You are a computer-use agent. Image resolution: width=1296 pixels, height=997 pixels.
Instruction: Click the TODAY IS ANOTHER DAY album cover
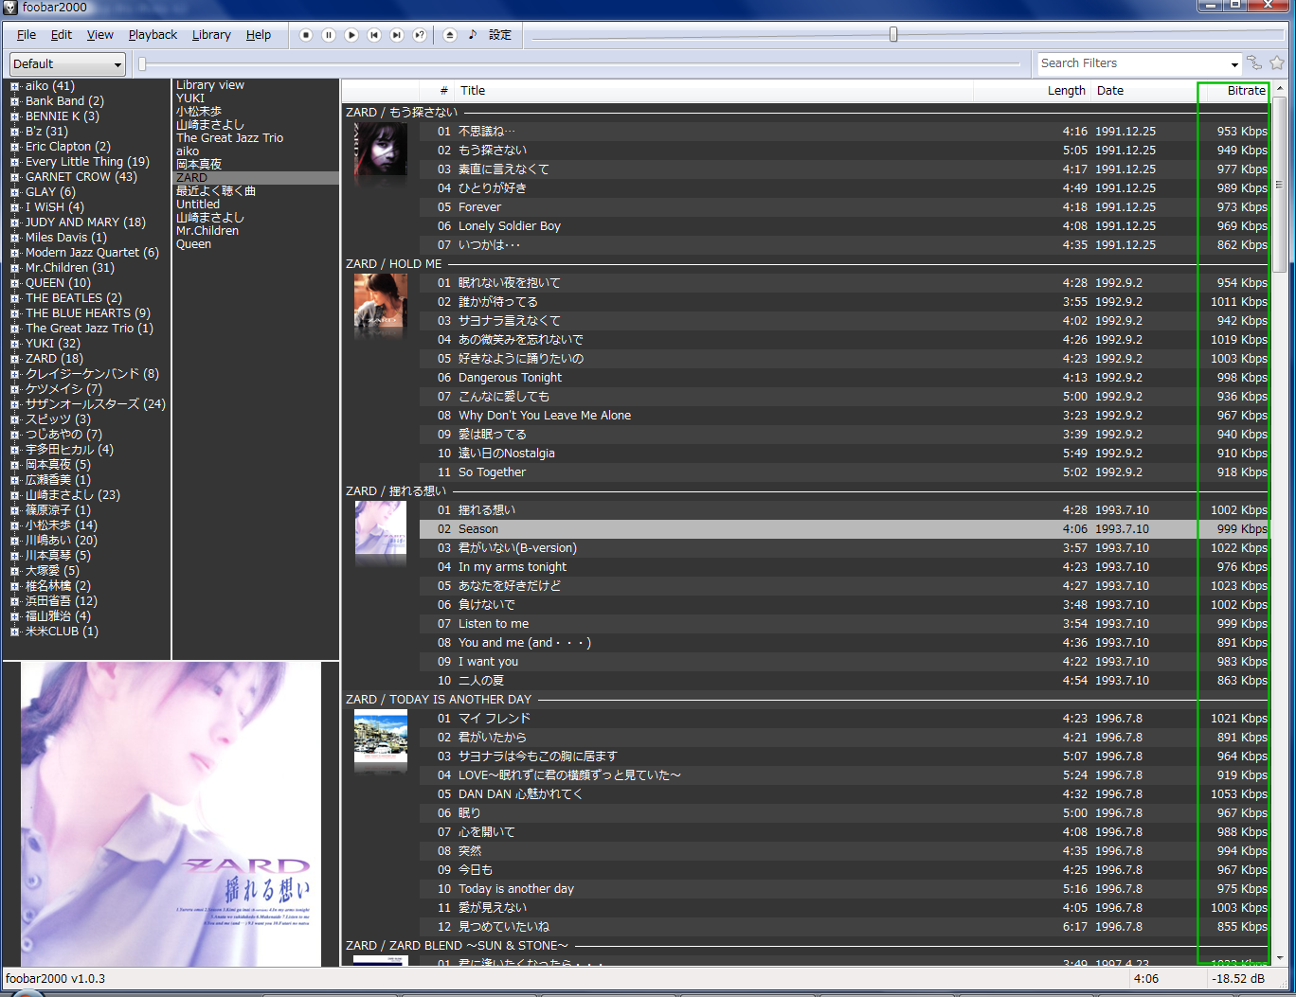pyautogui.click(x=381, y=736)
